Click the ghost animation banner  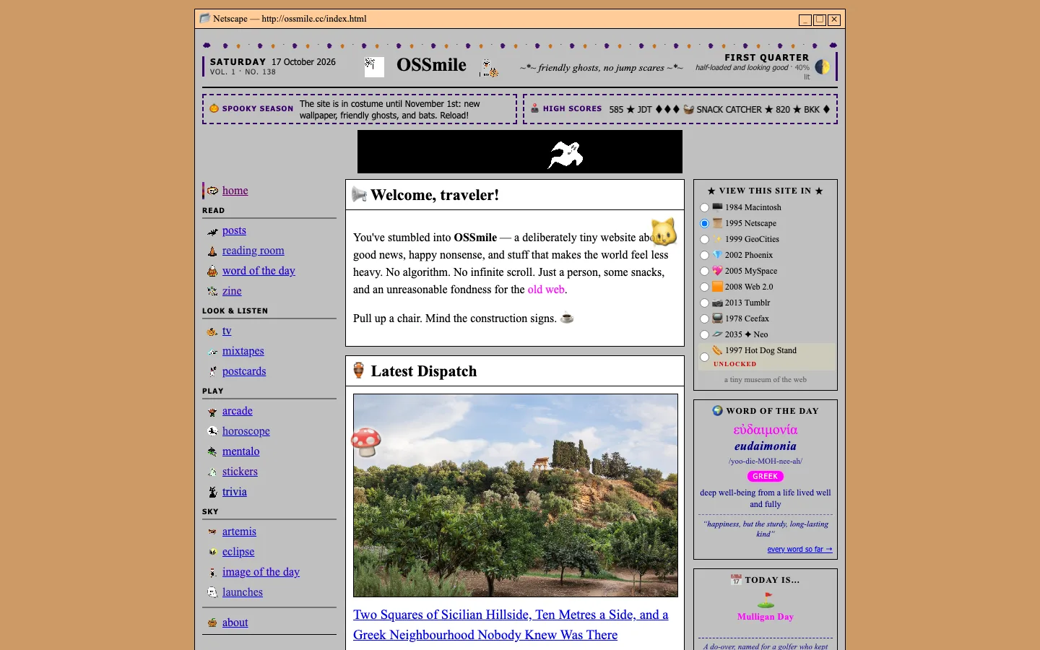coord(520,152)
